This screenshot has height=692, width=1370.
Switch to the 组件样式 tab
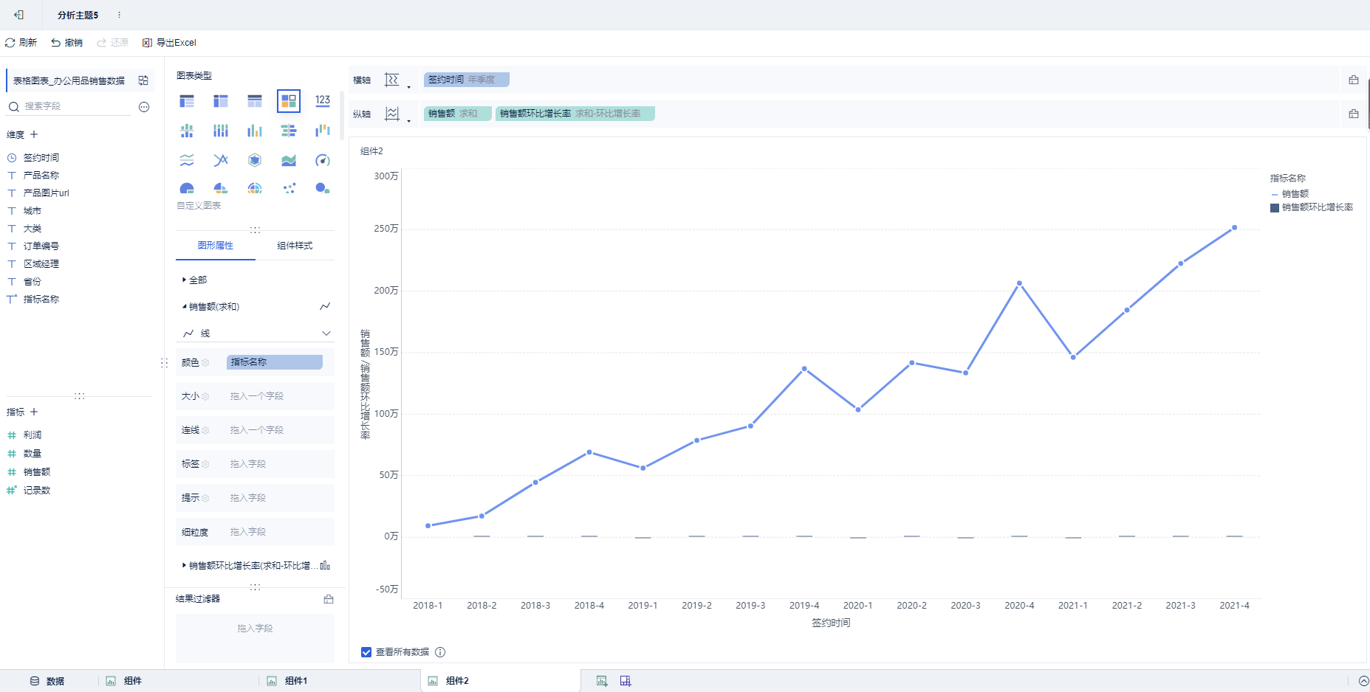coord(295,246)
